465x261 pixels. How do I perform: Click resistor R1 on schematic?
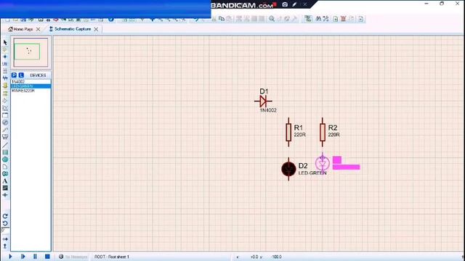click(288, 132)
